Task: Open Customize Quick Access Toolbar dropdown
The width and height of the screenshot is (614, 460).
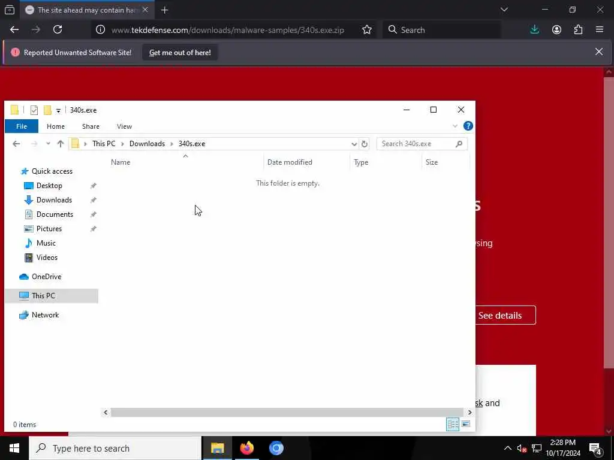Action: (58, 111)
